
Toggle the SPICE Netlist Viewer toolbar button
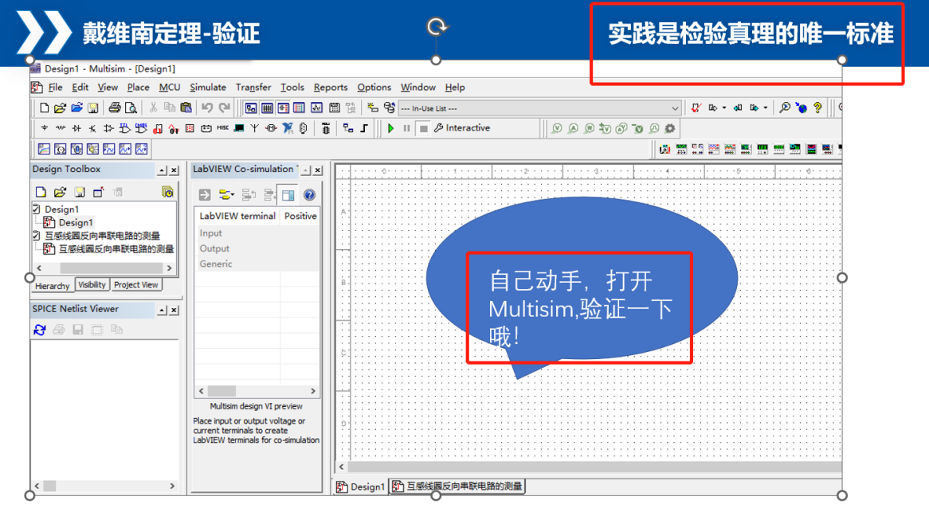(x=283, y=108)
